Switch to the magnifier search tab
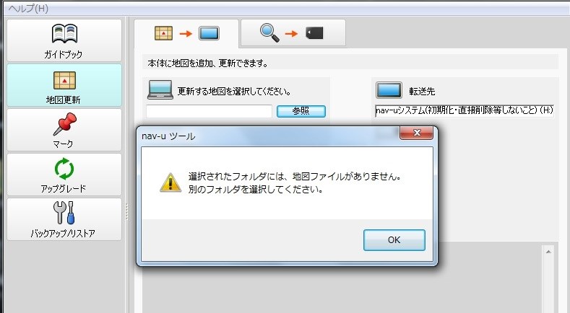The height and width of the screenshot is (313, 570). coord(293,32)
